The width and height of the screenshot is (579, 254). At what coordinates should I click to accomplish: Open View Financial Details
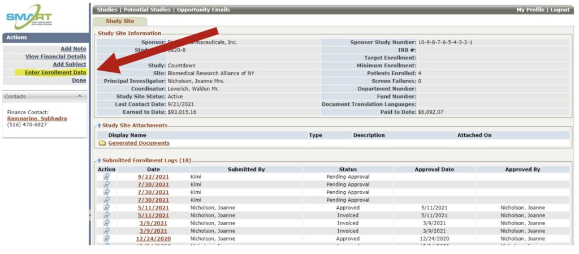pos(56,57)
